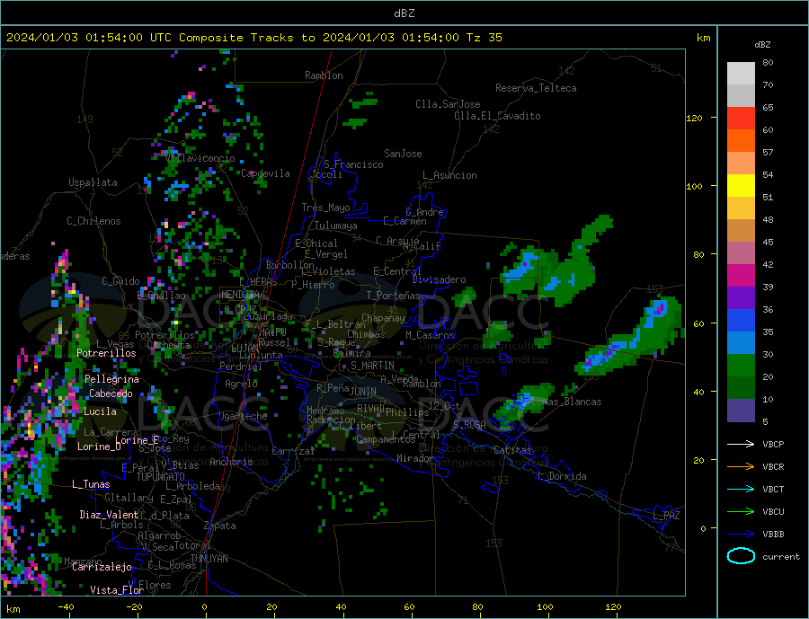Click the 'VBCP' legend label

click(x=773, y=444)
